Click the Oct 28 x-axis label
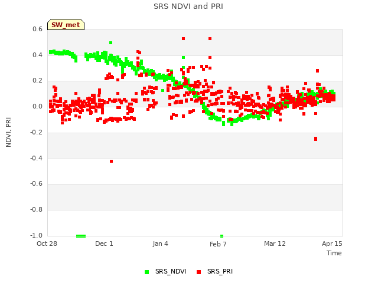 pos(47,243)
